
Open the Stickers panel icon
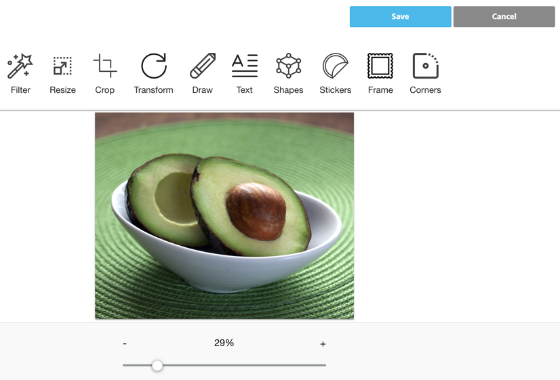(x=336, y=66)
